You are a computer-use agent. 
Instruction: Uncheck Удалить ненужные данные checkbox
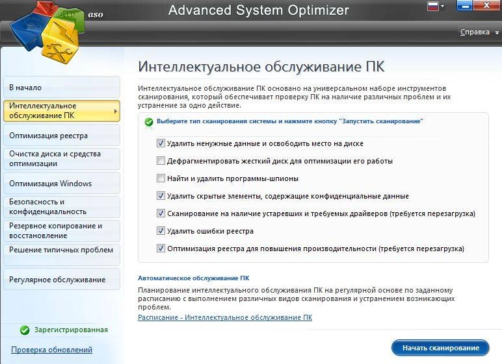[161, 143]
